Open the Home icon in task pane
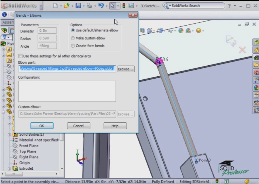 coord(256,50)
